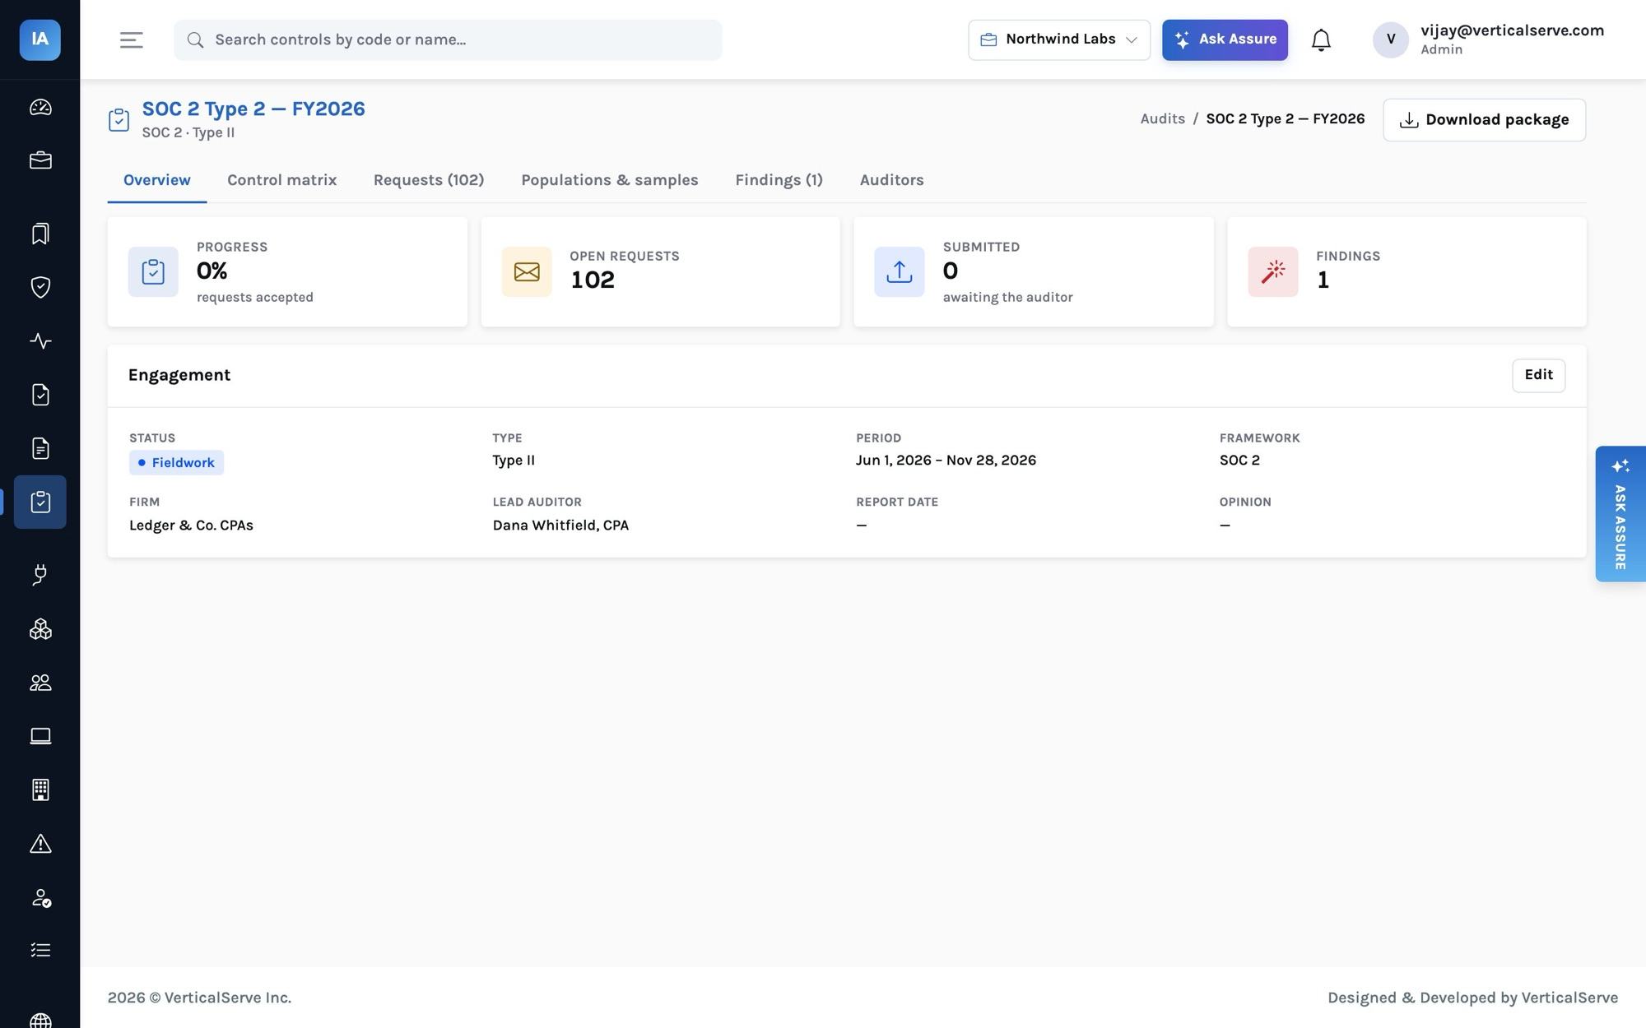
Task: Select the Overview tab
Action: (x=157, y=180)
